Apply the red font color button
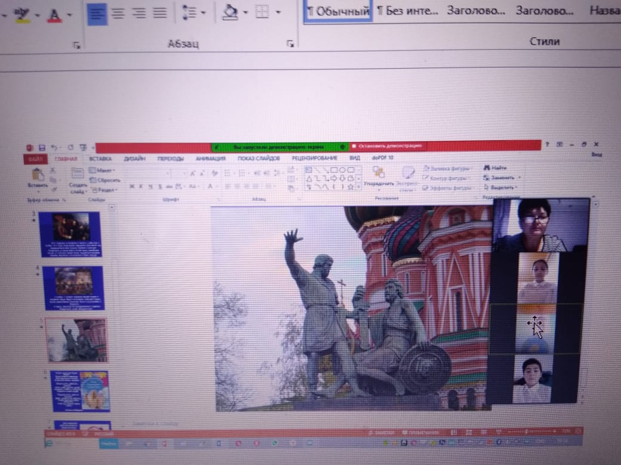 pyautogui.click(x=54, y=13)
